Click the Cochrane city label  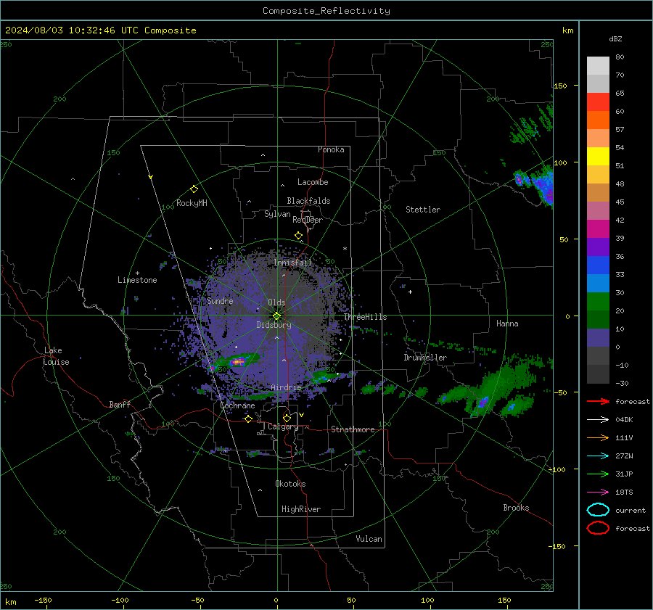(237, 405)
